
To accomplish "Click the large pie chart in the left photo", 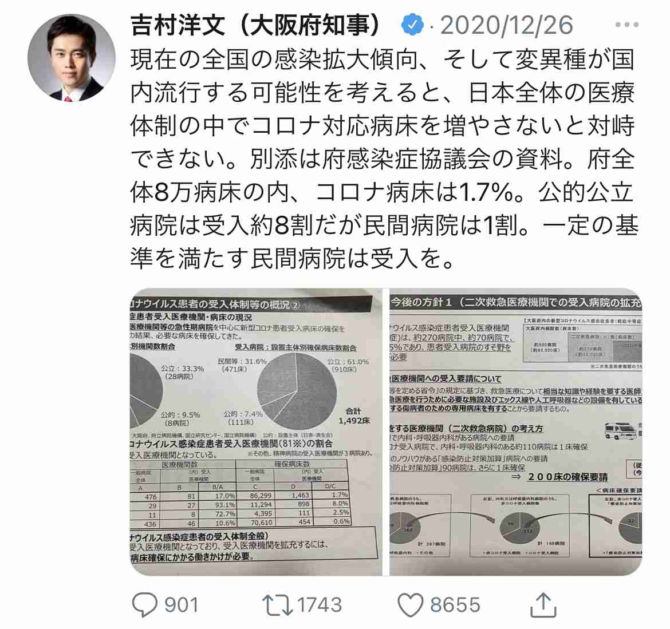I will click(x=297, y=391).
